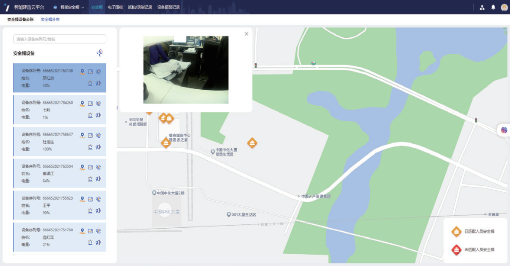Click speaker icon for device 866652021763504

click(98, 179)
